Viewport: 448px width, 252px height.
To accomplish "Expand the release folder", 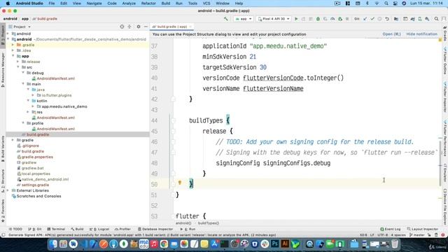I will (18, 62).
